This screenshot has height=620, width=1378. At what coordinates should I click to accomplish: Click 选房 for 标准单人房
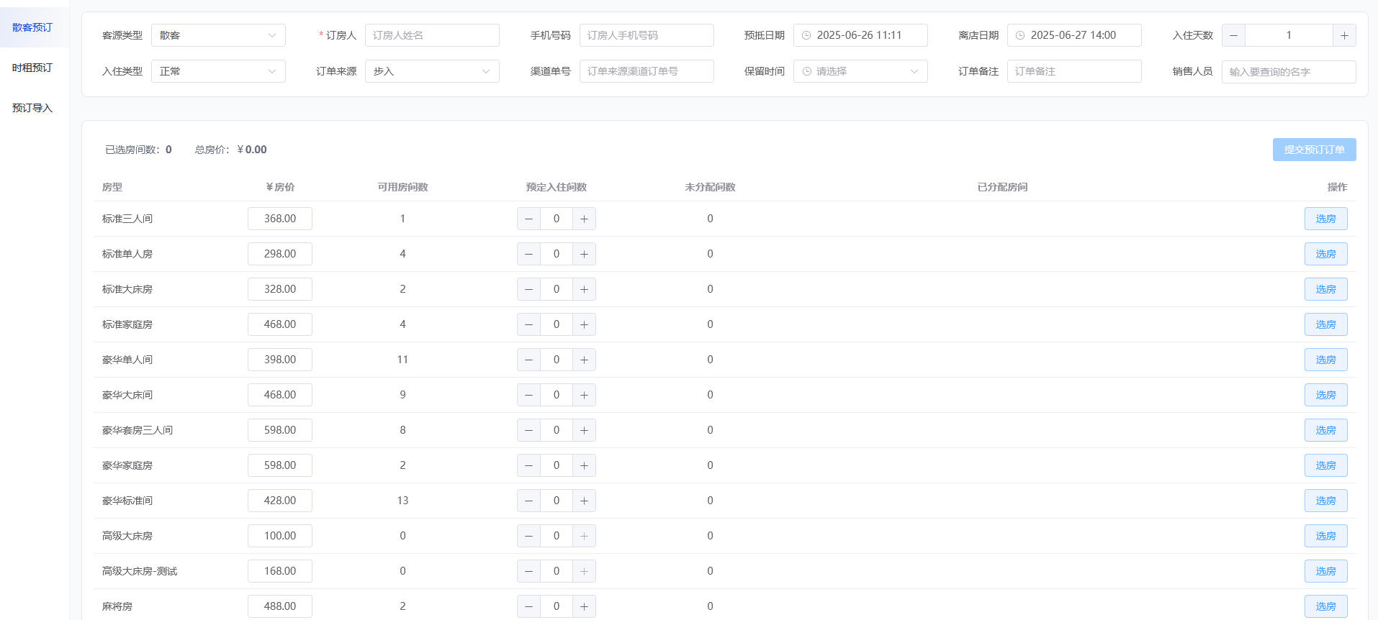pyautogui.click(x=1325, y=254)
